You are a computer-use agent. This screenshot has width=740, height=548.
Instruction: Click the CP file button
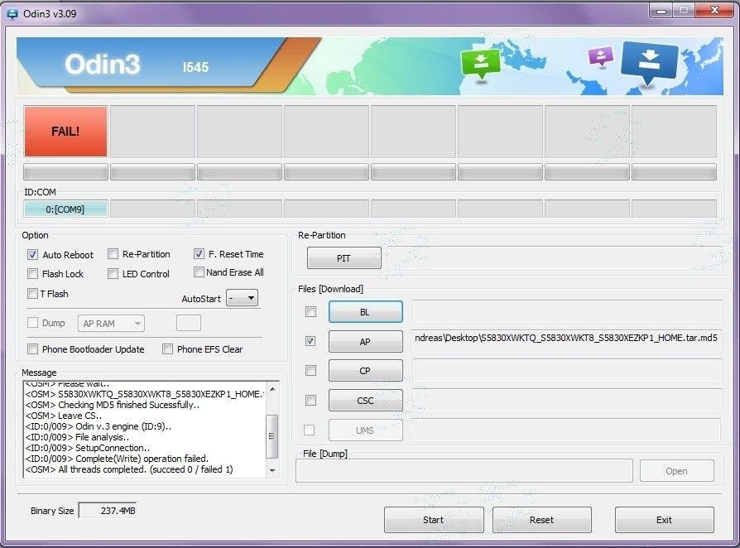tap(366, 371)
